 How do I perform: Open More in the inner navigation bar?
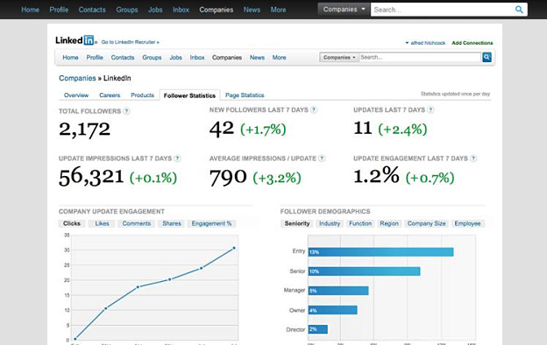279,58
